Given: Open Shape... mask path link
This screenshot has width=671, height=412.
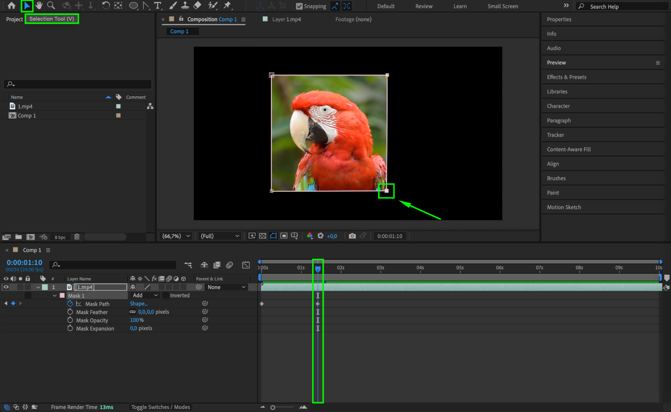Looking at the screenshot, I should [139, 303].
